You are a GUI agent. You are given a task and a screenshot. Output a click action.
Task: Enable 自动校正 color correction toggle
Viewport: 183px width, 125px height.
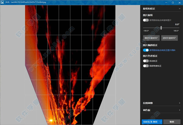146,61
